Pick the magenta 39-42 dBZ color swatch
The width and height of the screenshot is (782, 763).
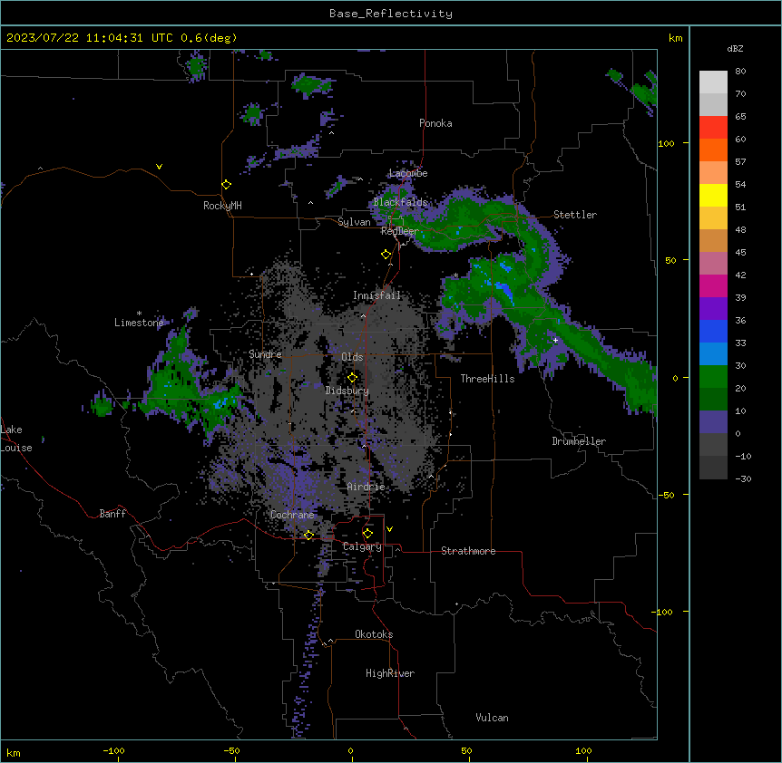[713, 286]
